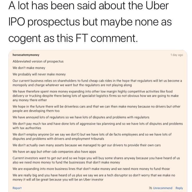Click the "1 day ago" timestamp
This screenshot has height=192, width=192.
177,55
